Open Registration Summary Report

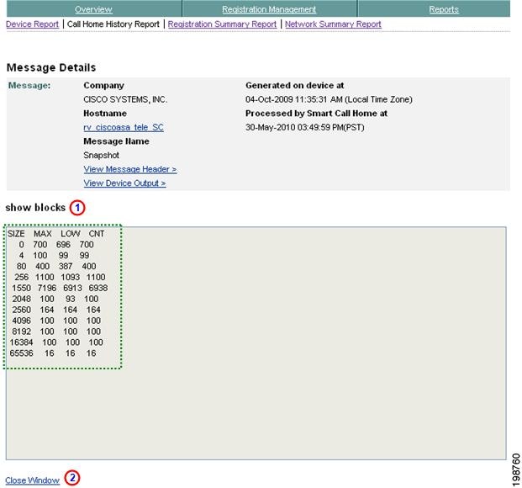click(222, 24)
